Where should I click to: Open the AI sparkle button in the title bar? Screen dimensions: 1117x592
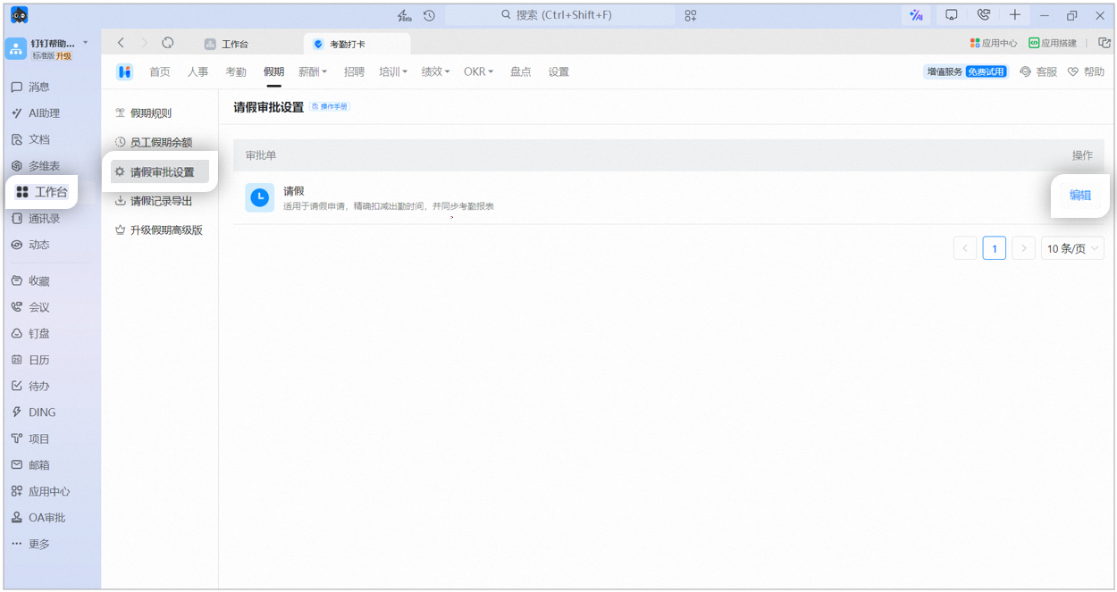[x=917, y=15]
